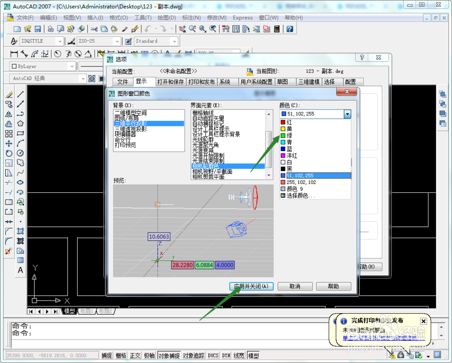Click the New drawing icon
452x363 pixels.
17,29
